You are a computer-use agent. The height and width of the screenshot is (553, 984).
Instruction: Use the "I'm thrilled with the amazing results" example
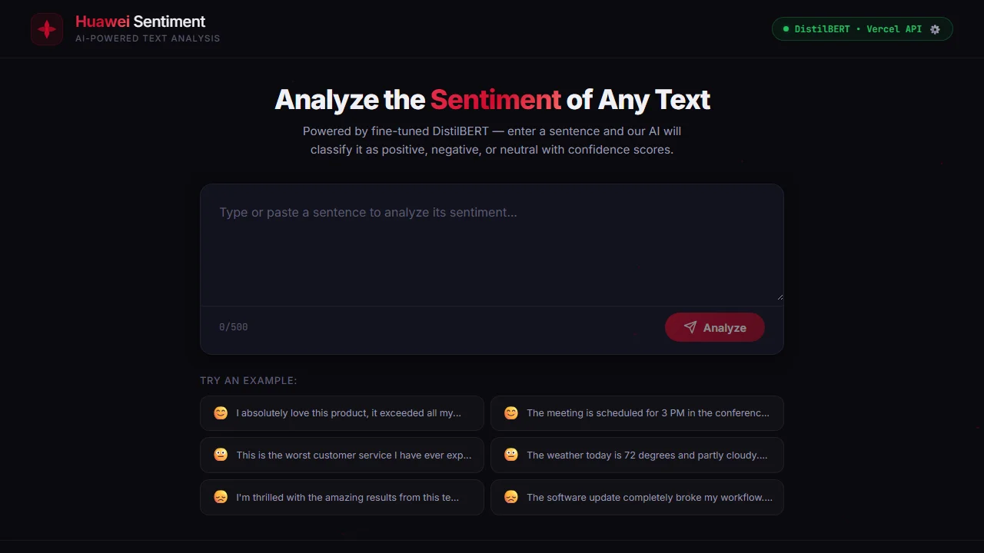342,498
